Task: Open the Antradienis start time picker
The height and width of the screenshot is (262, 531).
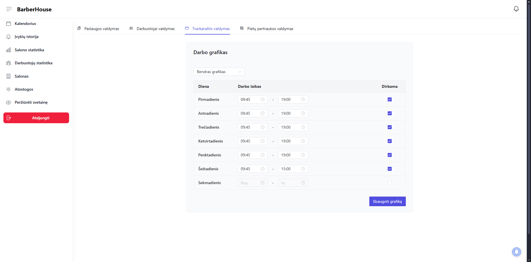Action: click(x=252, y=113)
